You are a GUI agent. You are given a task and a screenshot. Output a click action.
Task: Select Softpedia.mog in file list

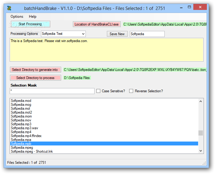104,105
